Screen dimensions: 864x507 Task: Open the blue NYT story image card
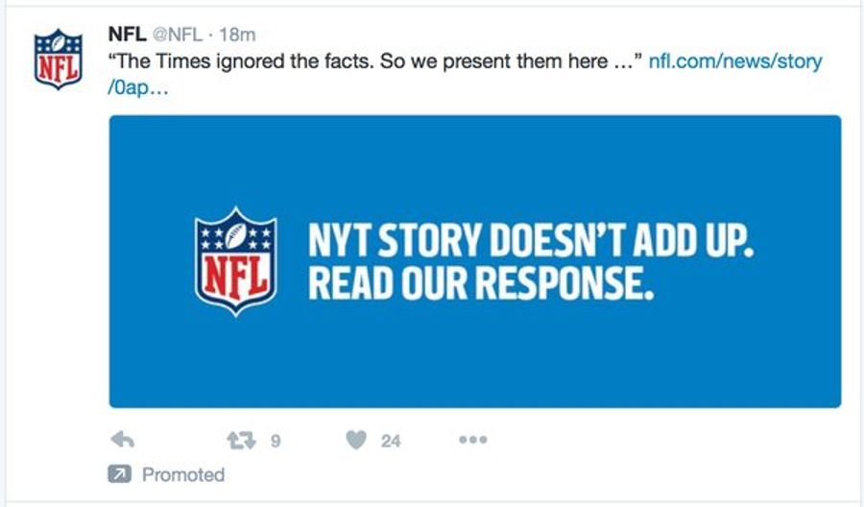pos(475,261)
